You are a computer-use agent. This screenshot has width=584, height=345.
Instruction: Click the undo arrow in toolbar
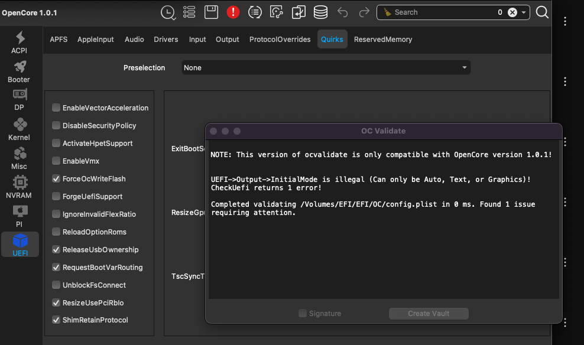tap(342, 12)
